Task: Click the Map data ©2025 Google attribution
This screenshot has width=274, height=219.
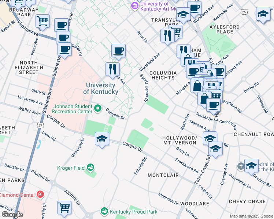Action: pyautogui.click(x=251, y=216)
